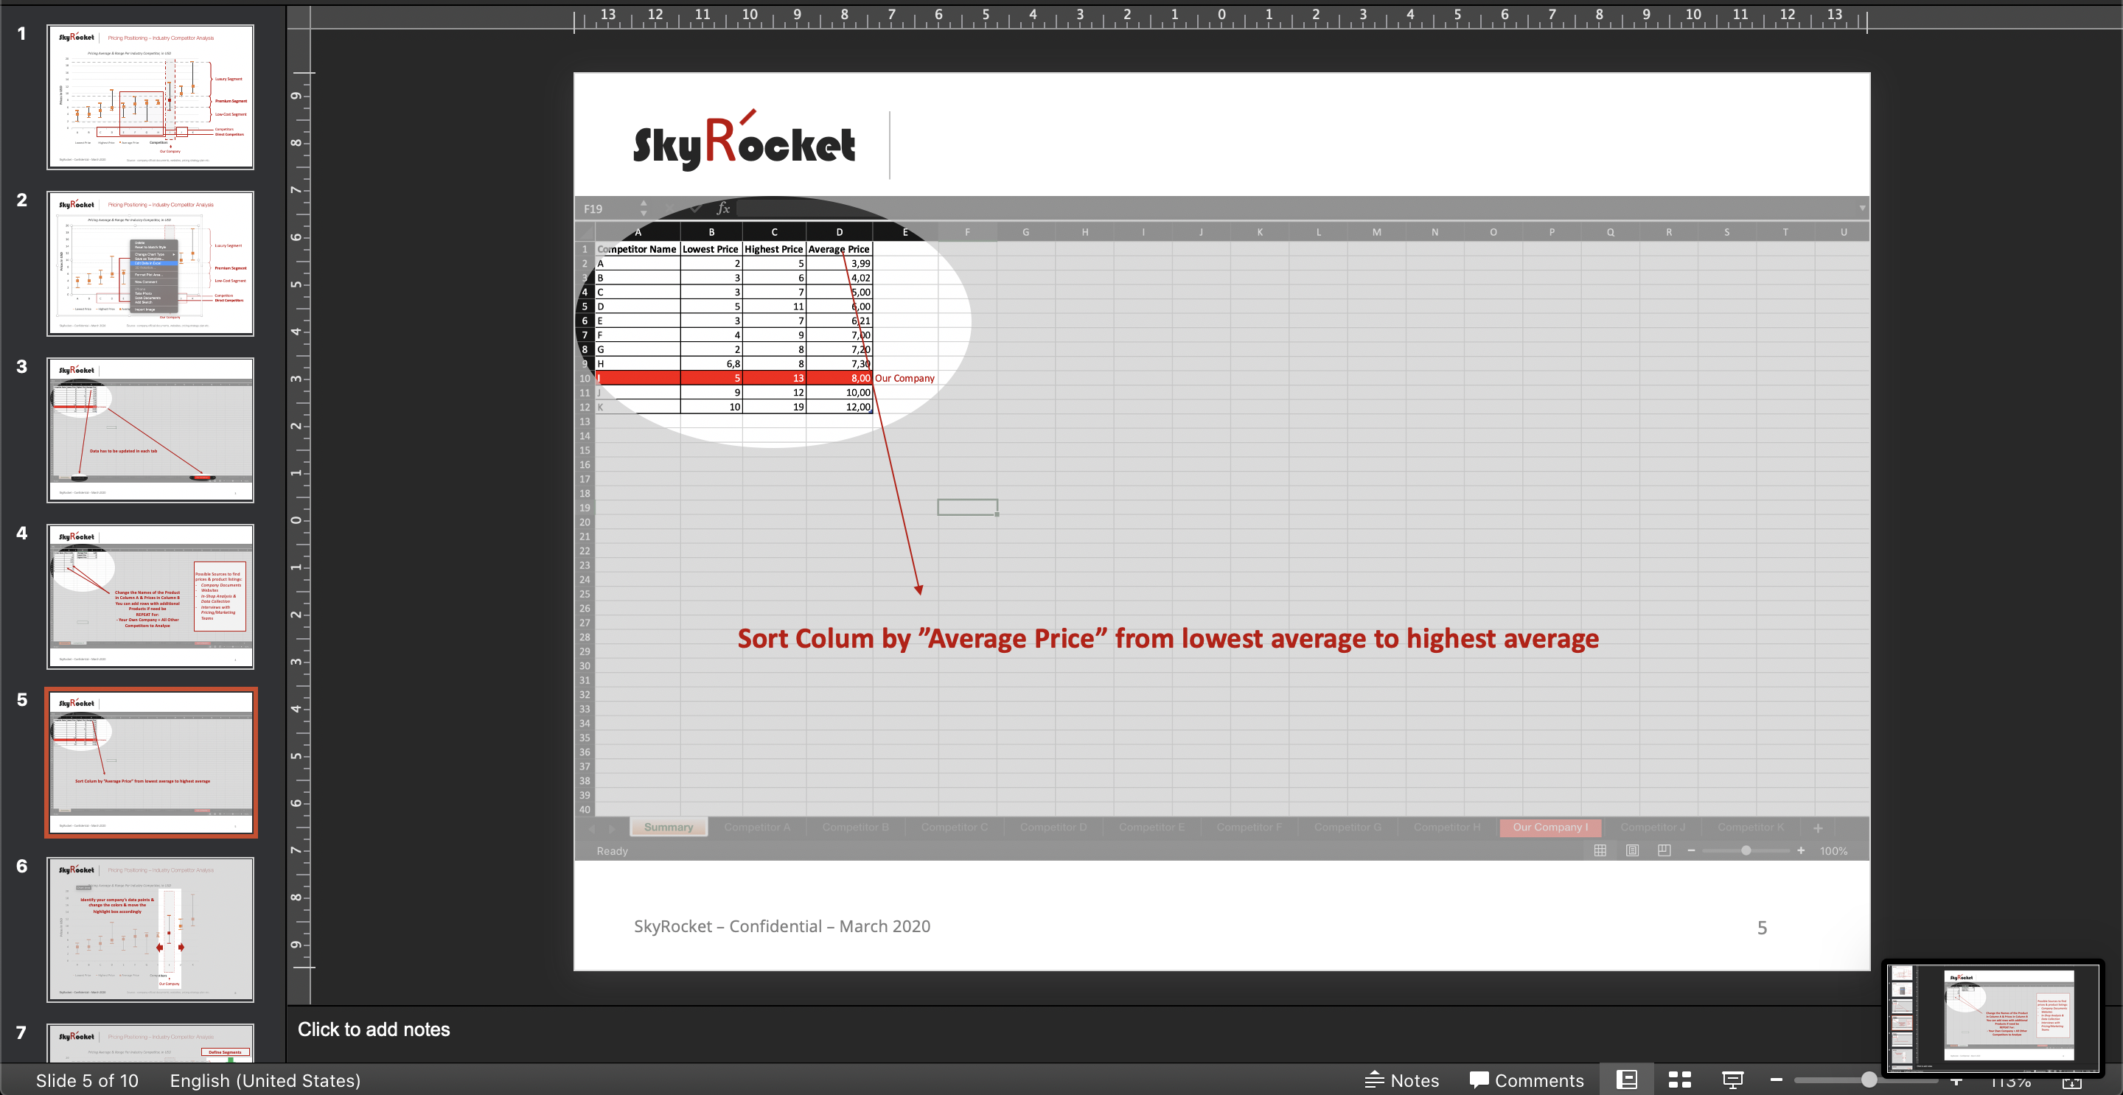Screen dimensions: 2123x1095
Task: Click the fx function icon in Excel image
Action: pos(722,209)
